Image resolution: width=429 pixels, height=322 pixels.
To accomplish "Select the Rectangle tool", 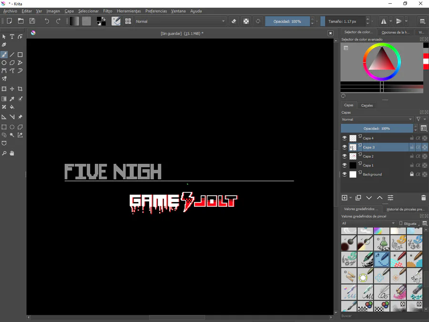I will pyautogui.click(x=20, y=55).
